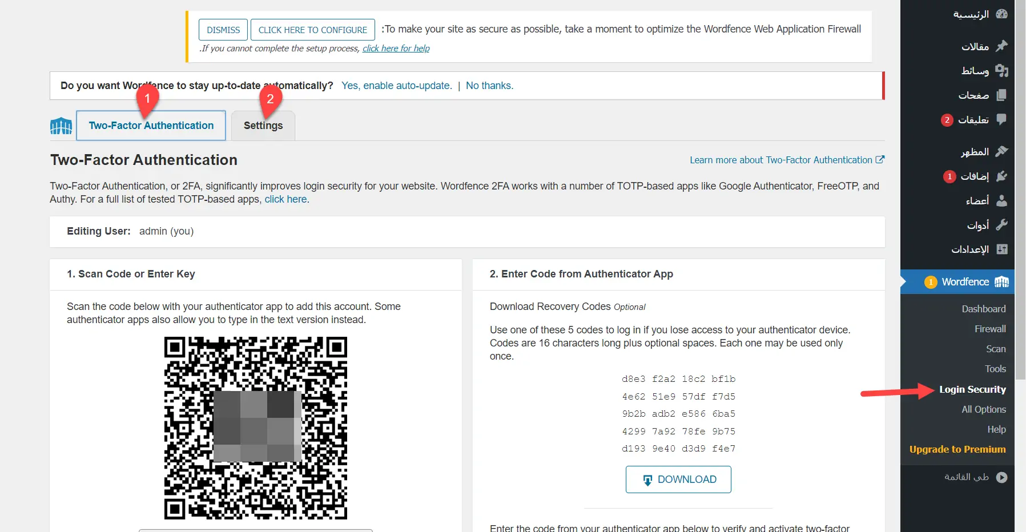1026x532 pixels.
Task: Click the media library icon
Action: click(1001, 70)
